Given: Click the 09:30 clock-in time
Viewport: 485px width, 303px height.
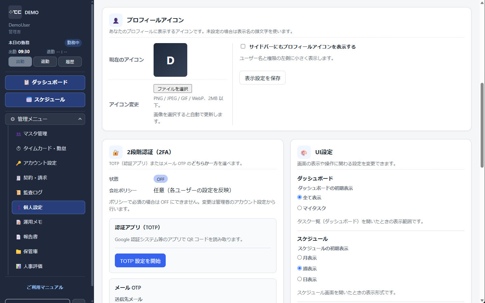Looking at the screenshot, I should pos(24,52).
